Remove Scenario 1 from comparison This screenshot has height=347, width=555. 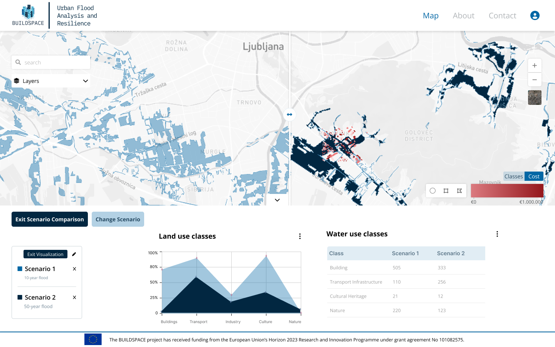tap(74, 269)
